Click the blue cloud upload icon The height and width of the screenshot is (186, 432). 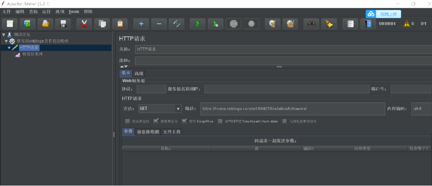[371, 14]
